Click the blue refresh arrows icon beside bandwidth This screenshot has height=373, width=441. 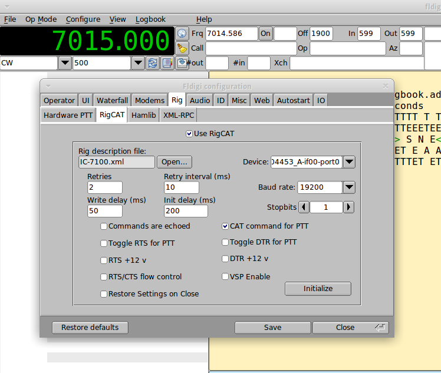tap(153, 63)
